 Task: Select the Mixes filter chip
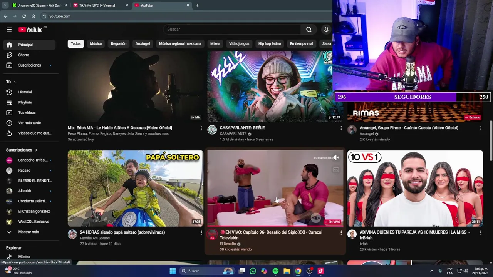[x=215, y=43]
